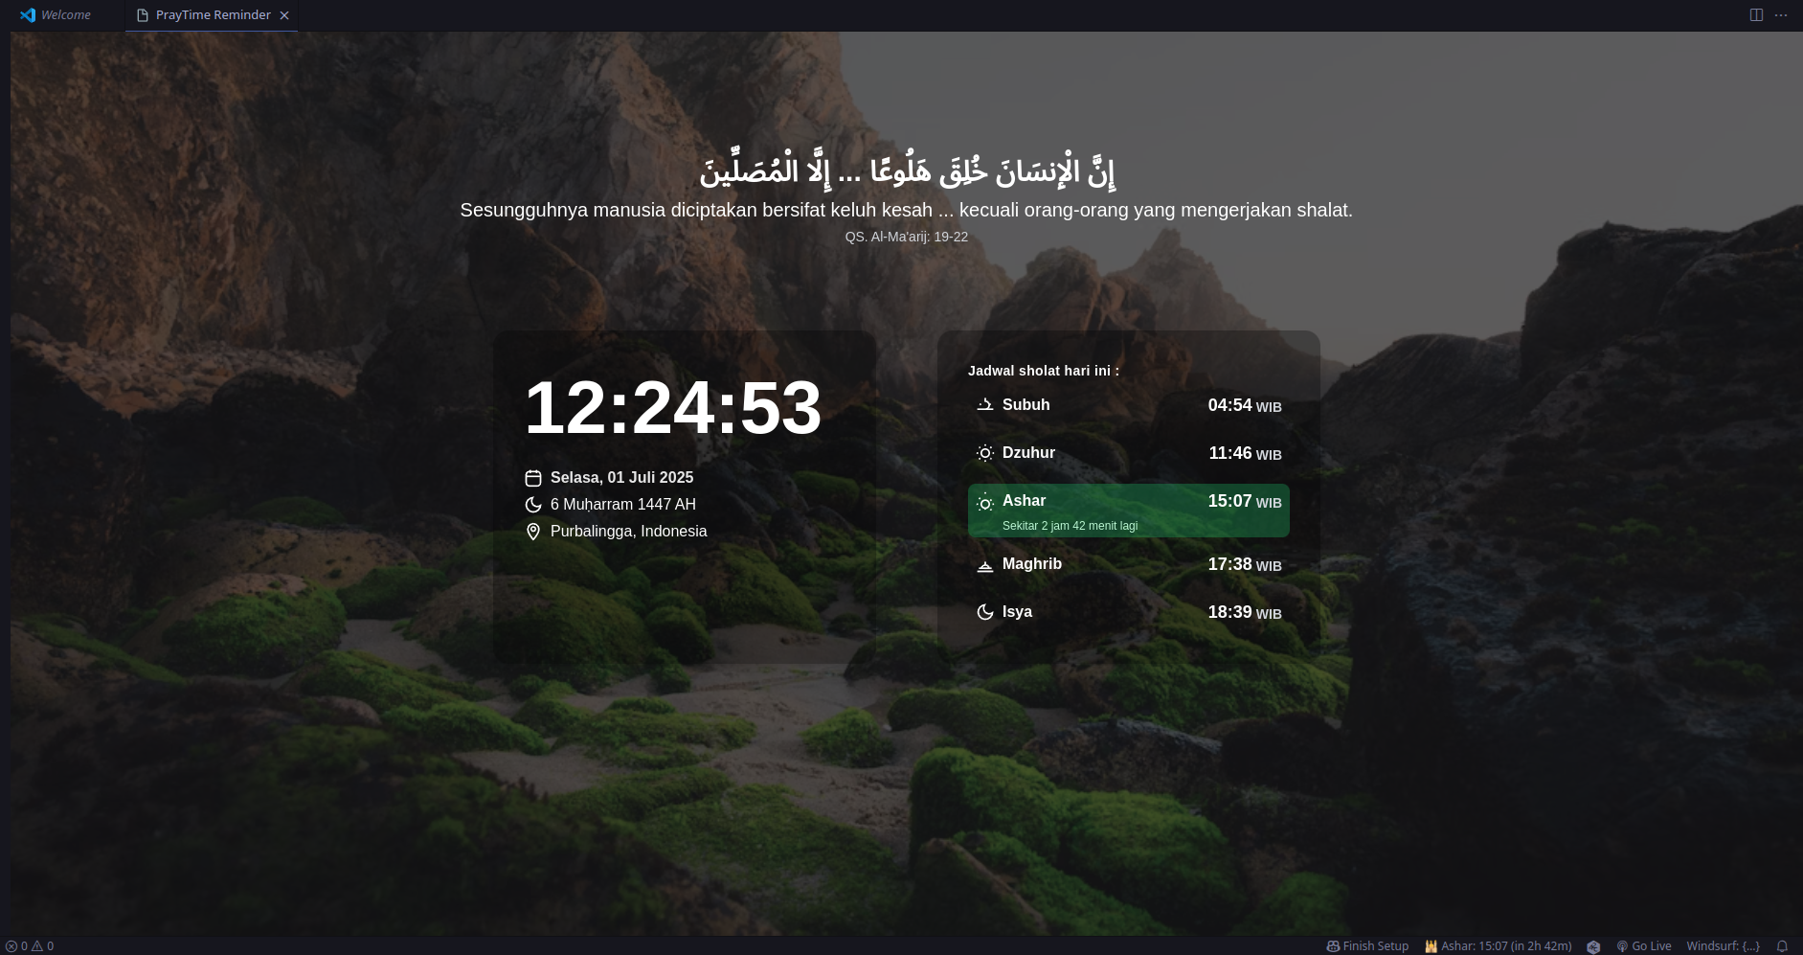Select the highlighted Ashar prayer row
1803x955 pixels.
click(x=1128, y=511)
